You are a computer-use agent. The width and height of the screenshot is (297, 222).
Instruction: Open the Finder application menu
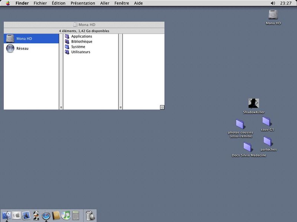22,3
